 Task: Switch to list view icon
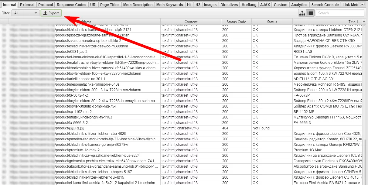310,13
